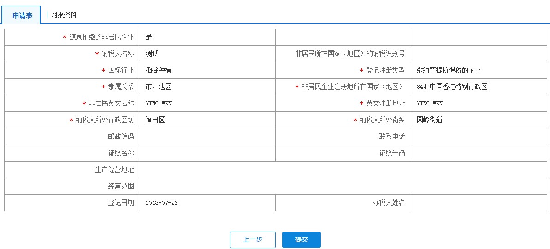Submit the form with 提交
The height and width of the screenshot is (249, 550).
point(301,240)
